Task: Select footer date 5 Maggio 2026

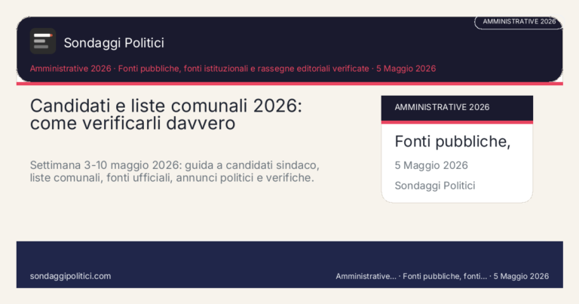Action: pyautogui.click(x=521, y=276)
